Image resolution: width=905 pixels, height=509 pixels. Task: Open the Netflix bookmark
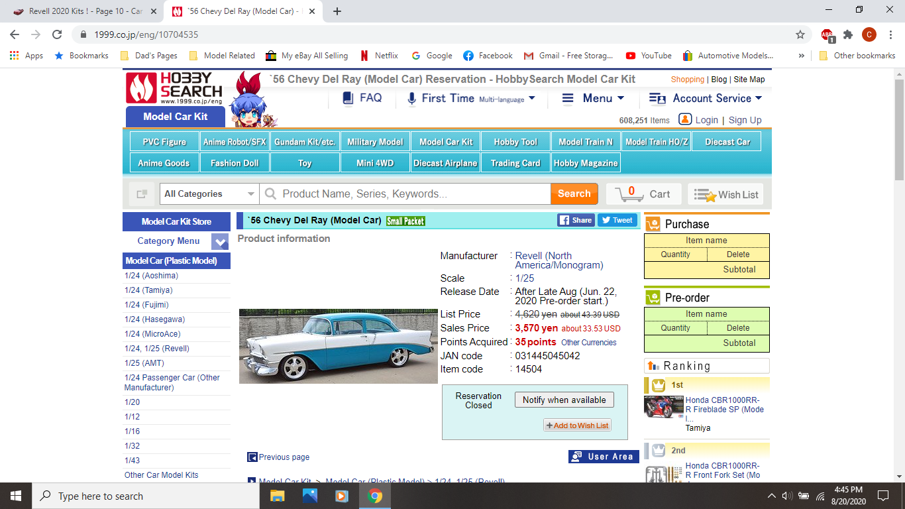point(379,56)
